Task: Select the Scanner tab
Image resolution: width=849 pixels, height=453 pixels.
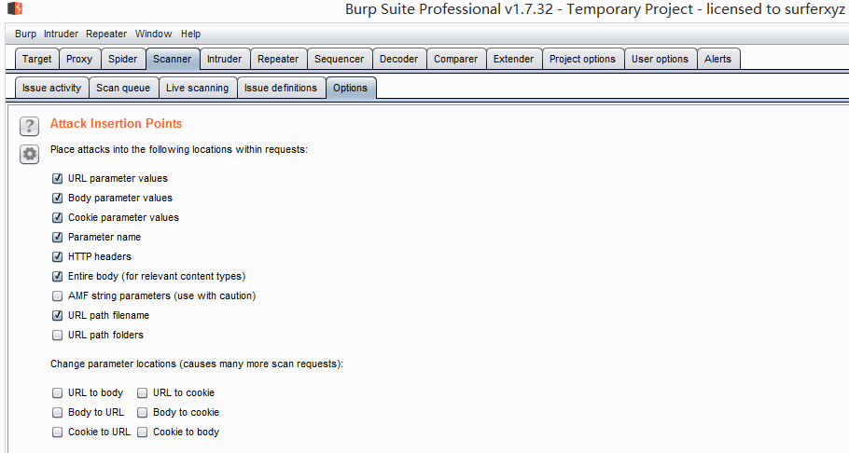Action: 173,59
